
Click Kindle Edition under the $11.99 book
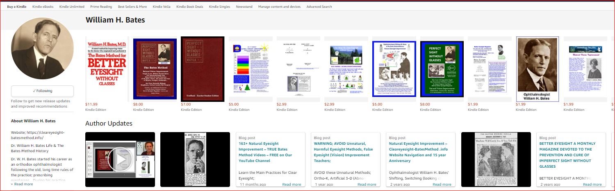(x=96, y=110)
